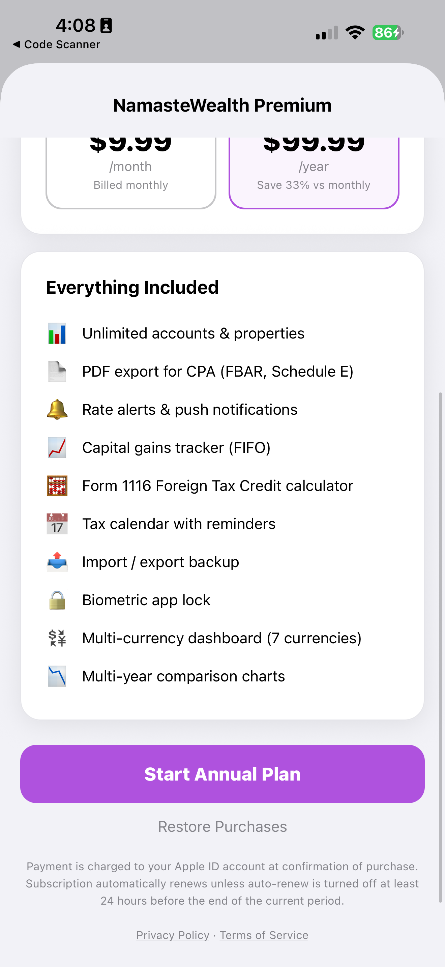Click the bell icon beside Rate alerts
Image resolution: width=445 pixels, height=967 pixels.
pyautogui.click(x=57, y=410)
